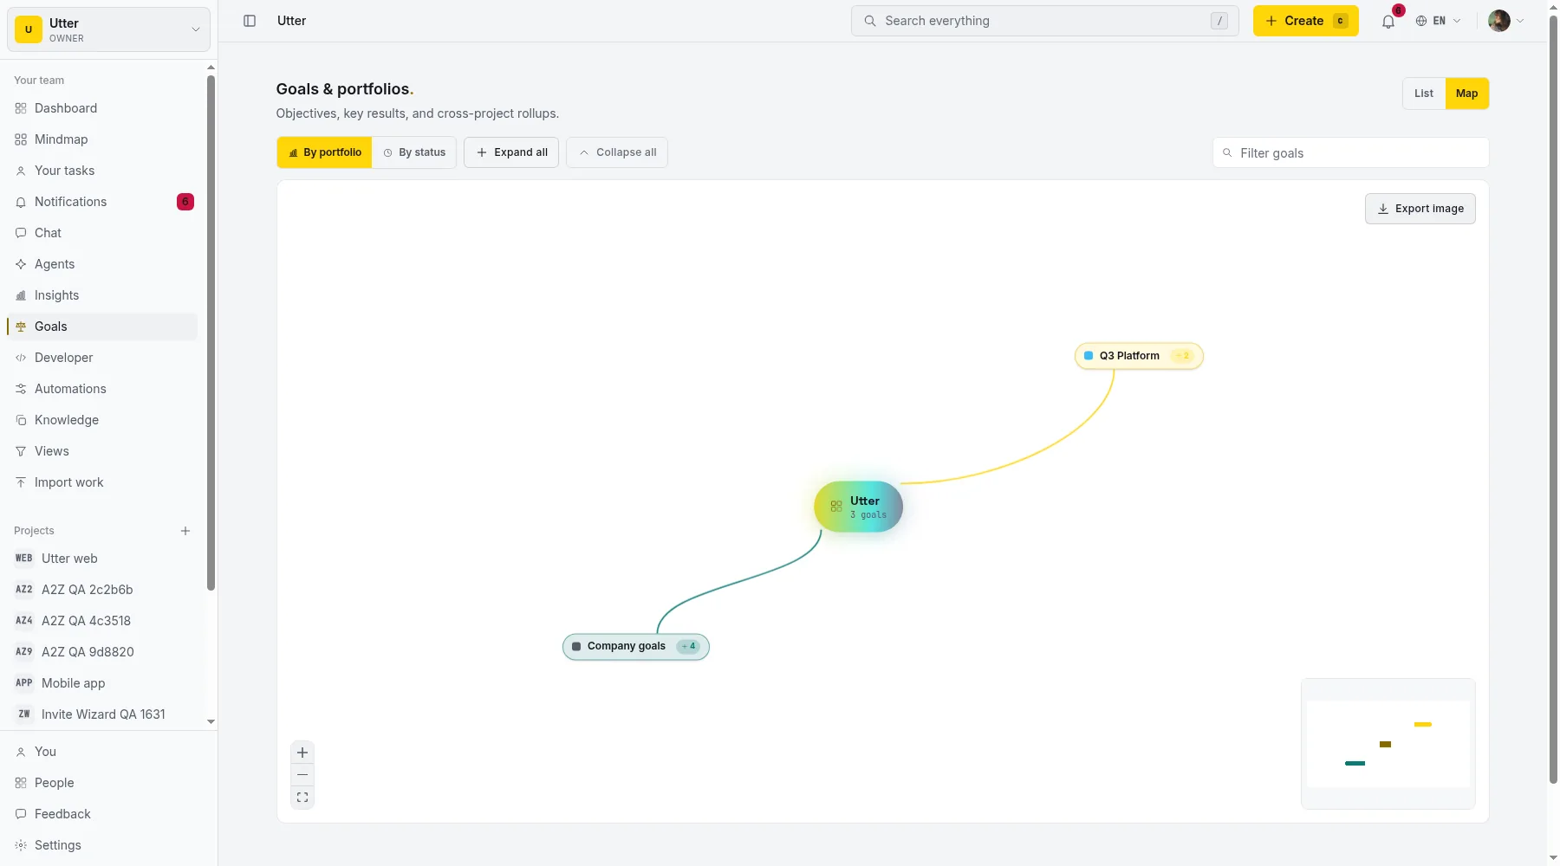Click the Utter central map node
This screenshot has width=1560, height=866.
[859, 507]
